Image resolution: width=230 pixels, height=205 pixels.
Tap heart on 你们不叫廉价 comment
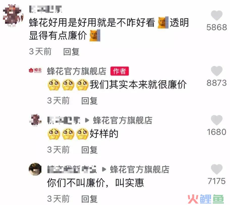coord(217,169)
